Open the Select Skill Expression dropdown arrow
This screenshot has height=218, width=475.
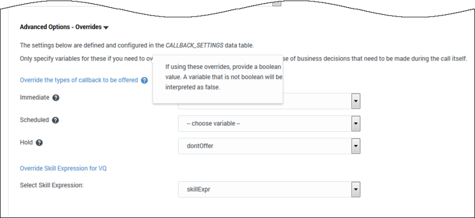click(356, 189)
